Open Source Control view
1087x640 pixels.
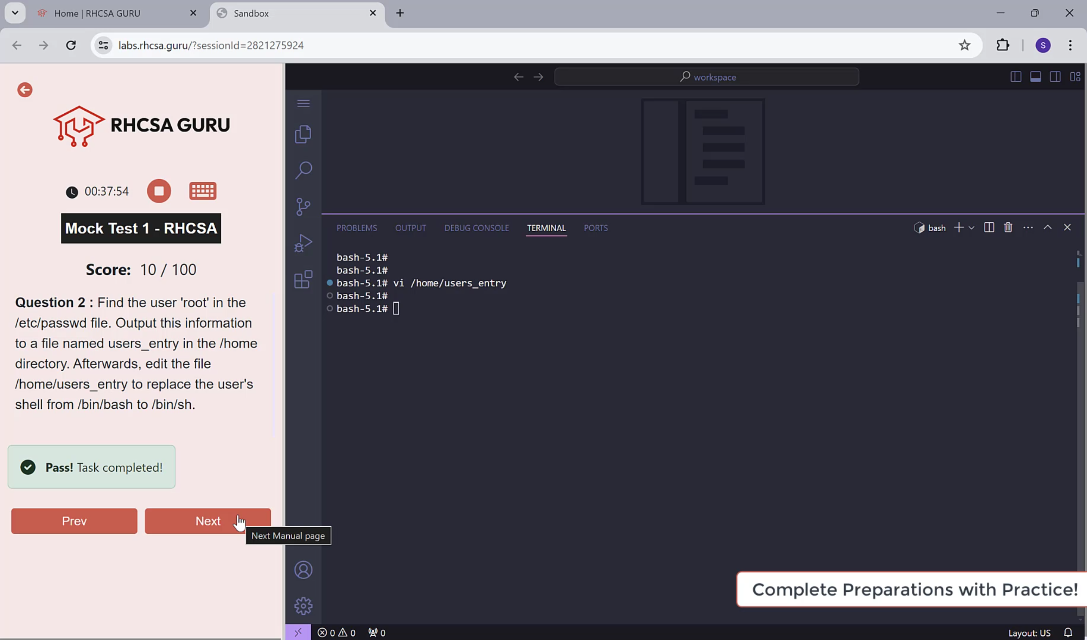tap(303, 207)
